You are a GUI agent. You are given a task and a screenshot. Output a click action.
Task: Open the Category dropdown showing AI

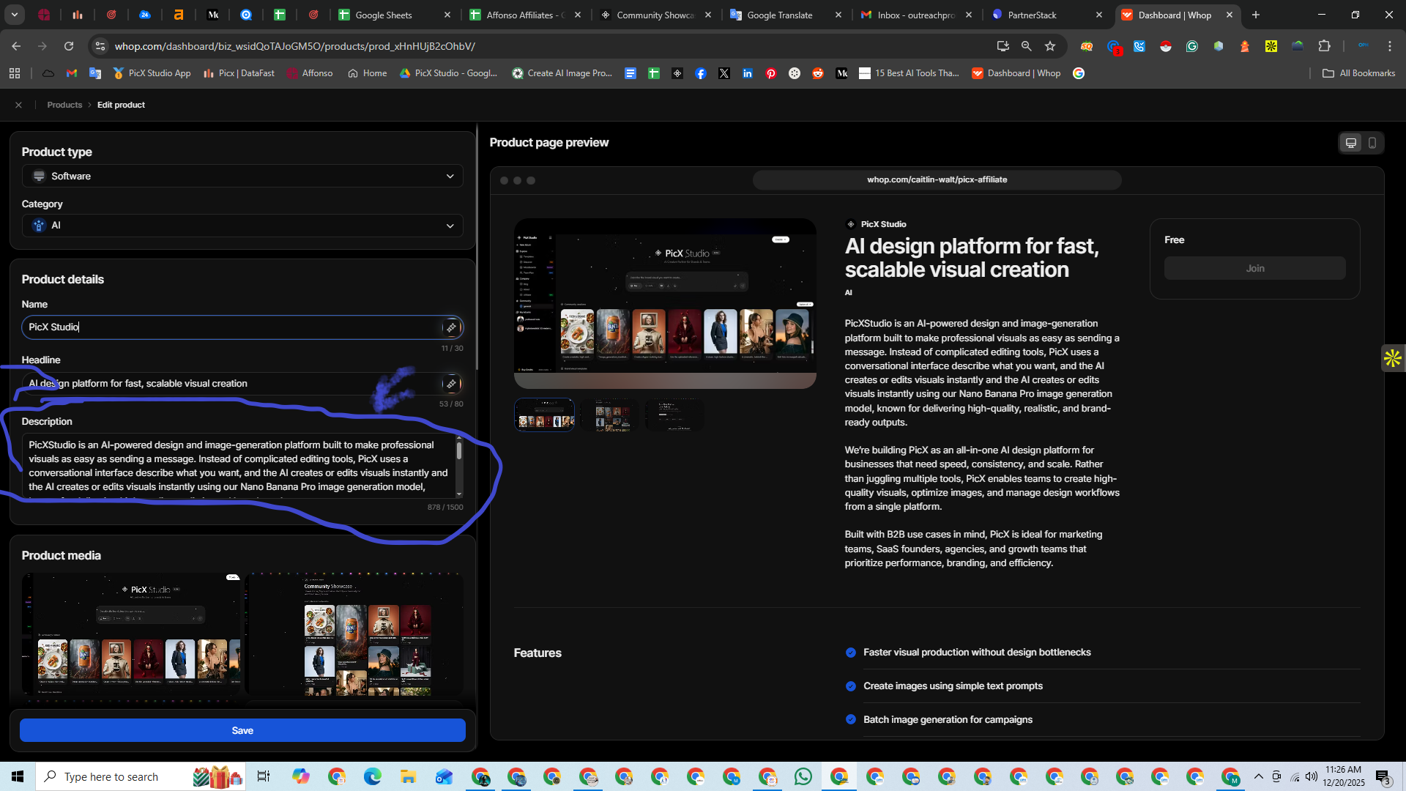[x=242, y=226]
